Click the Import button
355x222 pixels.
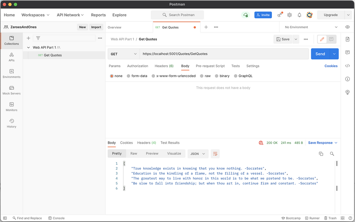(96, 27)
